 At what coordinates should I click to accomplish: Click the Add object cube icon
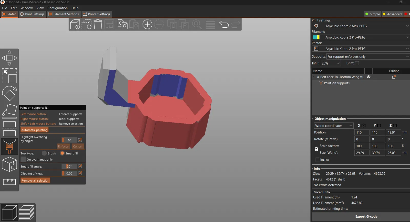(75, 24)
